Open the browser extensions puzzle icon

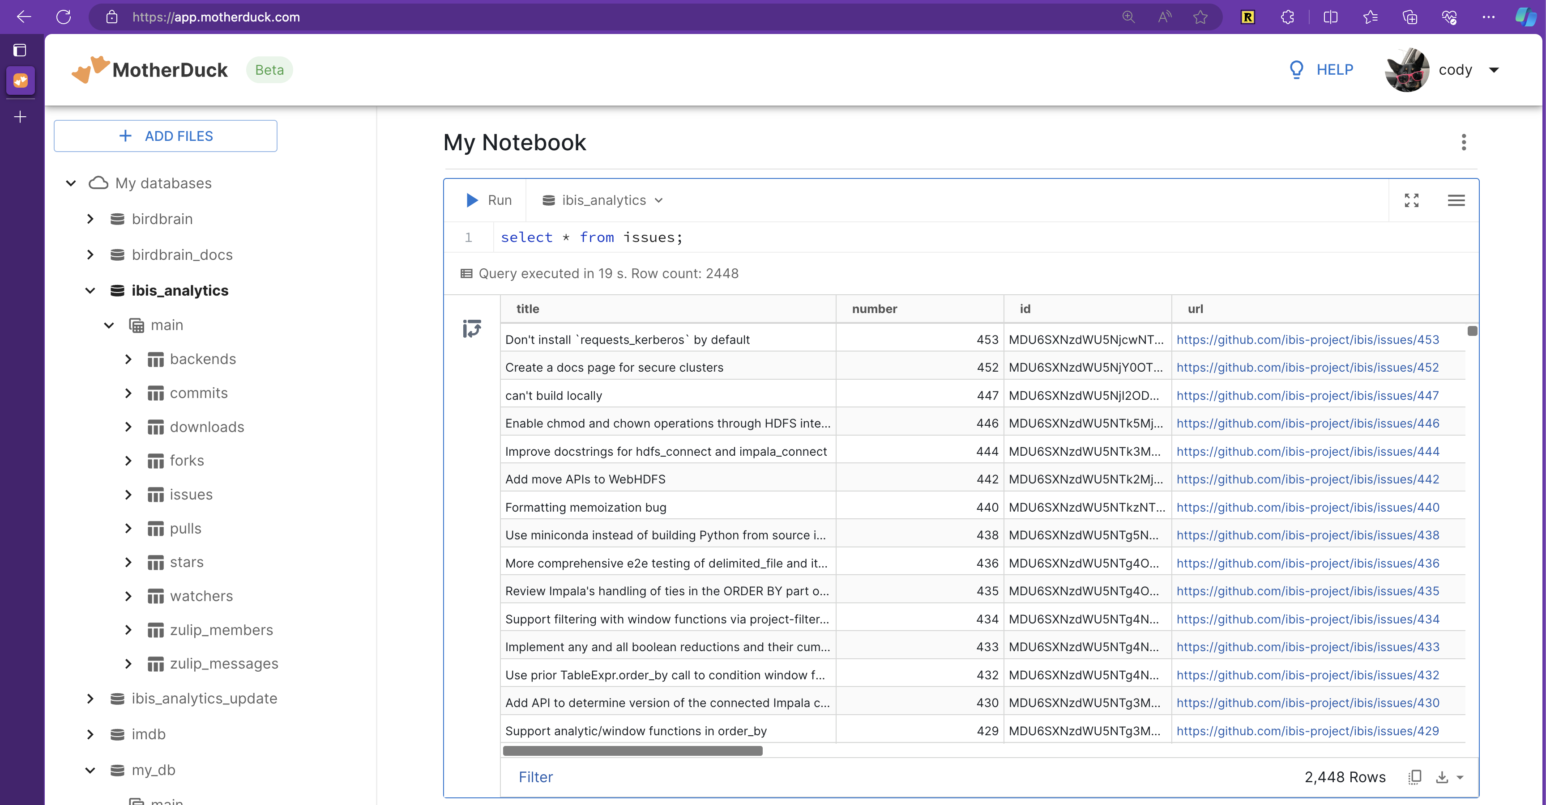click(1287, 17)
